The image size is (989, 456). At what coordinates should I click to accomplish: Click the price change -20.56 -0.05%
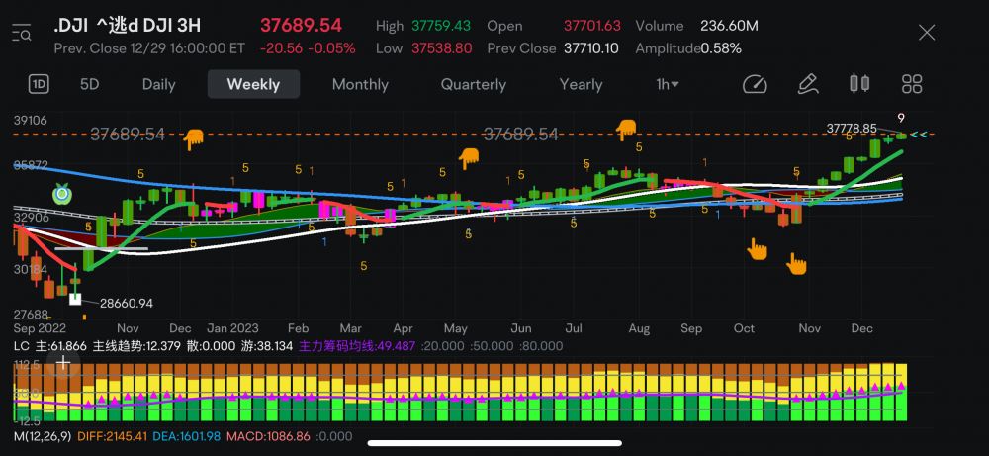coord(308,48)
